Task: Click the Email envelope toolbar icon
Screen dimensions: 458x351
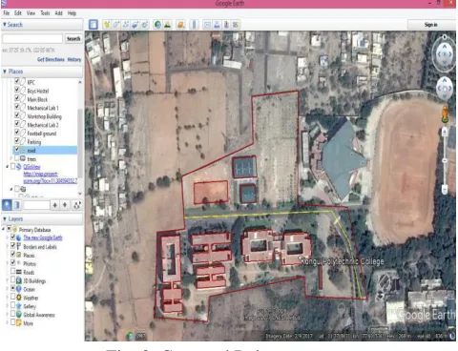Action: point(207,25)
